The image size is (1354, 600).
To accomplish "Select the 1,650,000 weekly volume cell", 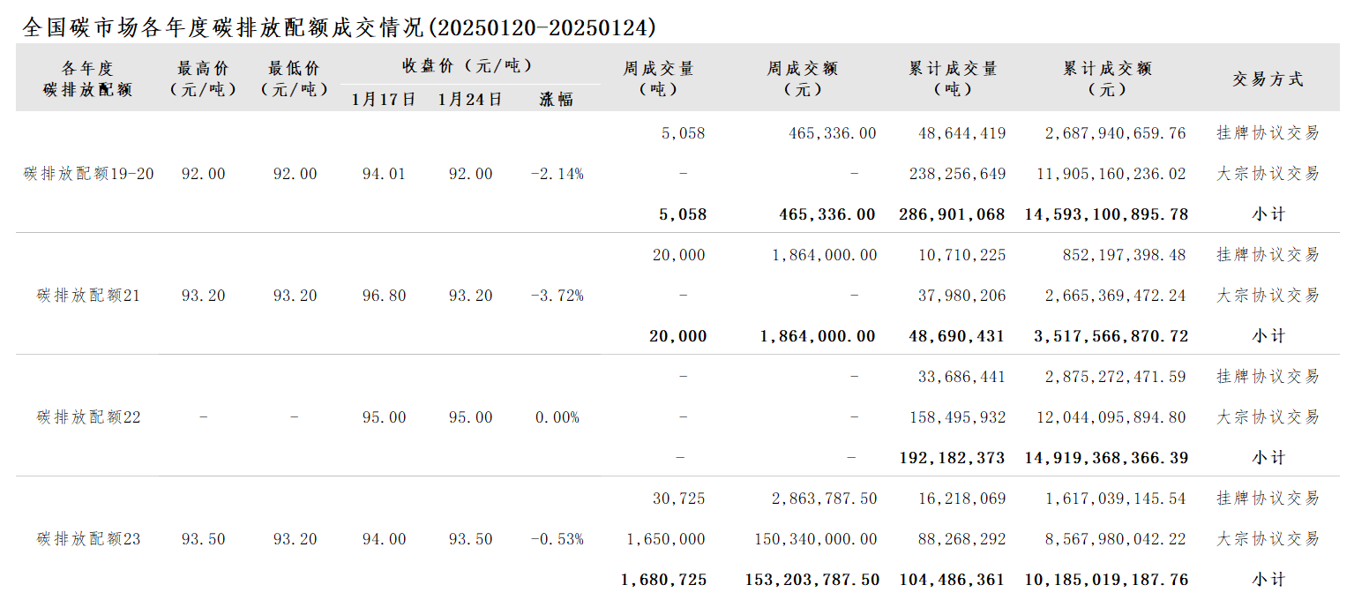I will 665,539.
